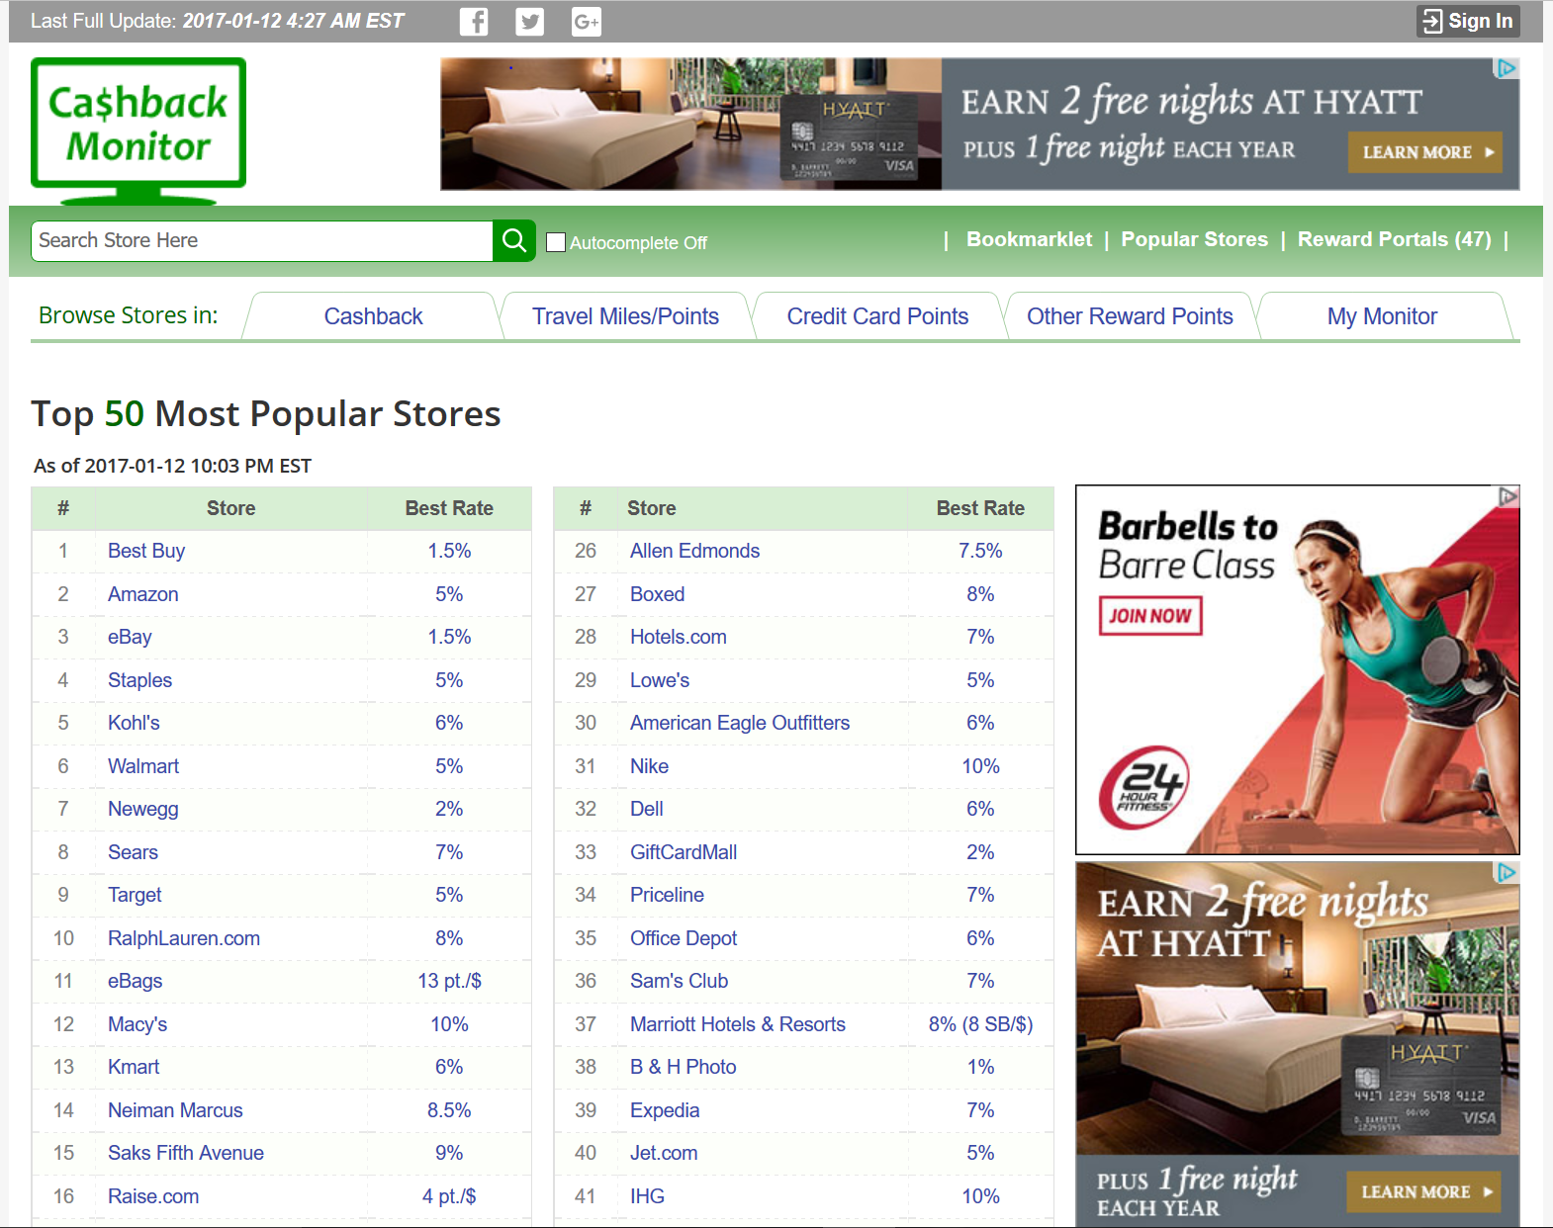Open the Priceline store link
The height and width of the screenshot is (1228, 1553).
point(667,895)
